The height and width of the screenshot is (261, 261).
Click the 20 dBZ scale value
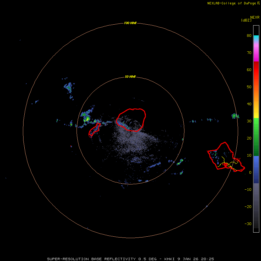[x=249, y=138]
